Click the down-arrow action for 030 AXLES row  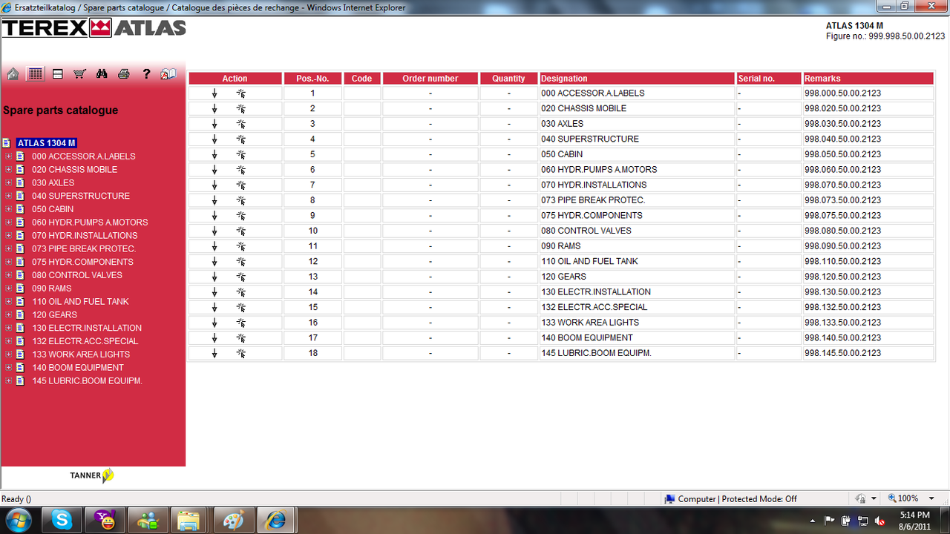coord(214,124)
